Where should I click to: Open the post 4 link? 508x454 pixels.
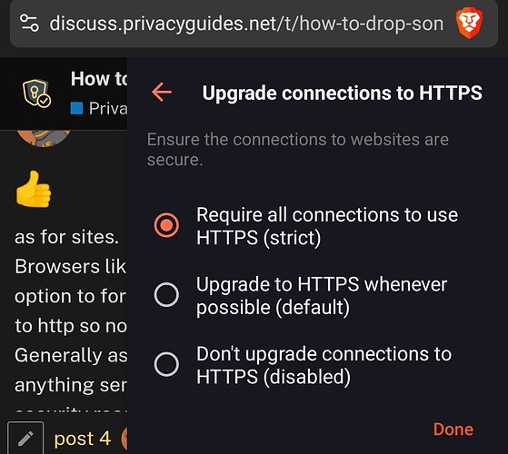pos(83,439)
